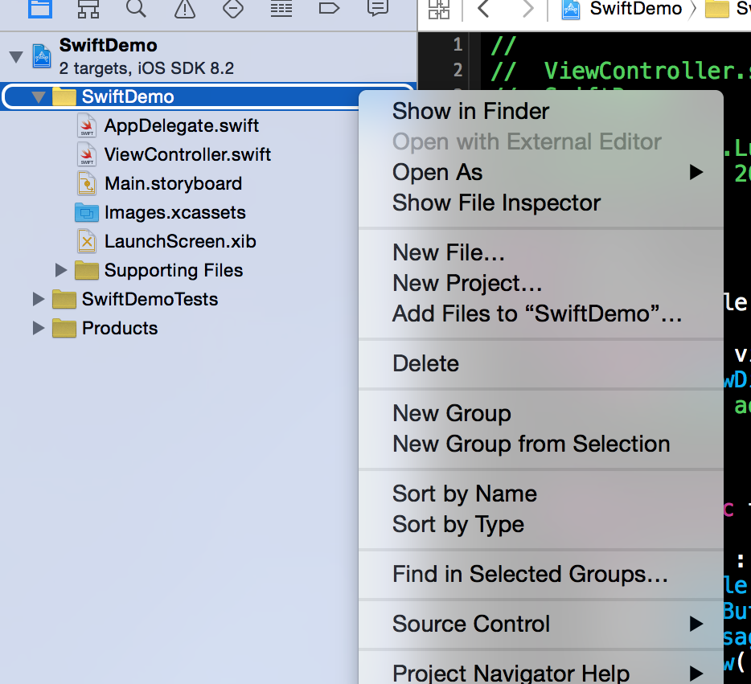
Task: Select AppDelegate.swift in the navigator
Action: (182, 126)
